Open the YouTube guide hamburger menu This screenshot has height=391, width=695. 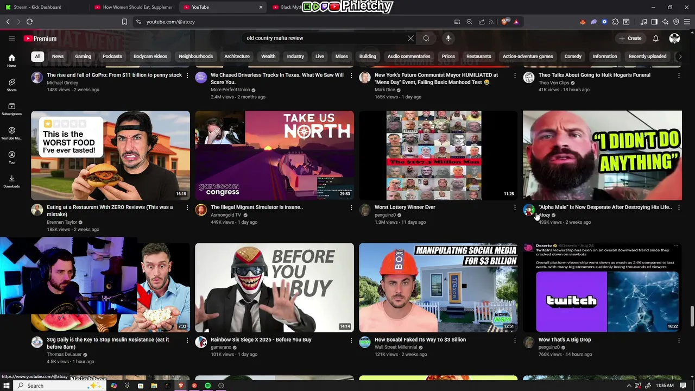pyautogui.click(x=11, y=38)
